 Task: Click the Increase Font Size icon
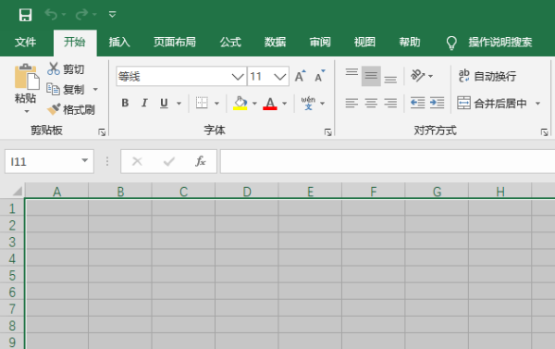300,76
